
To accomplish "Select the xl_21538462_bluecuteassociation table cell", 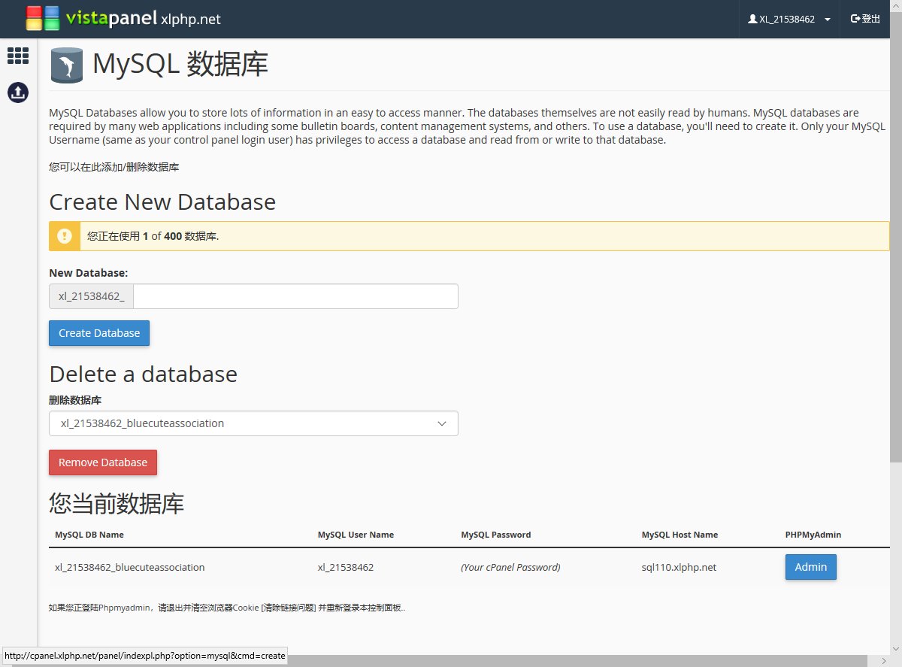I will coord(130,567).
